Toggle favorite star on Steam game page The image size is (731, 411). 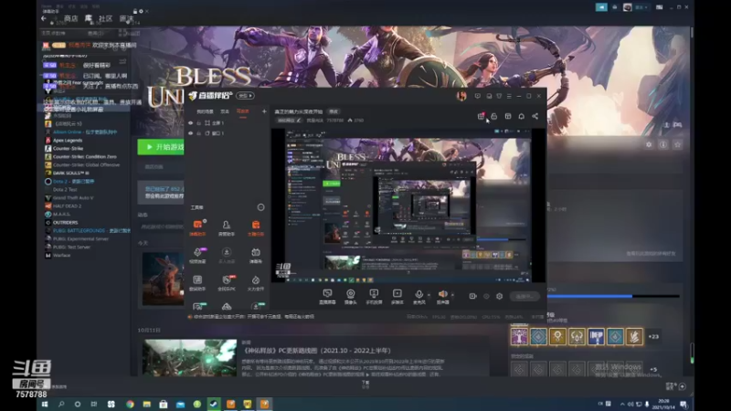[677, 144]
